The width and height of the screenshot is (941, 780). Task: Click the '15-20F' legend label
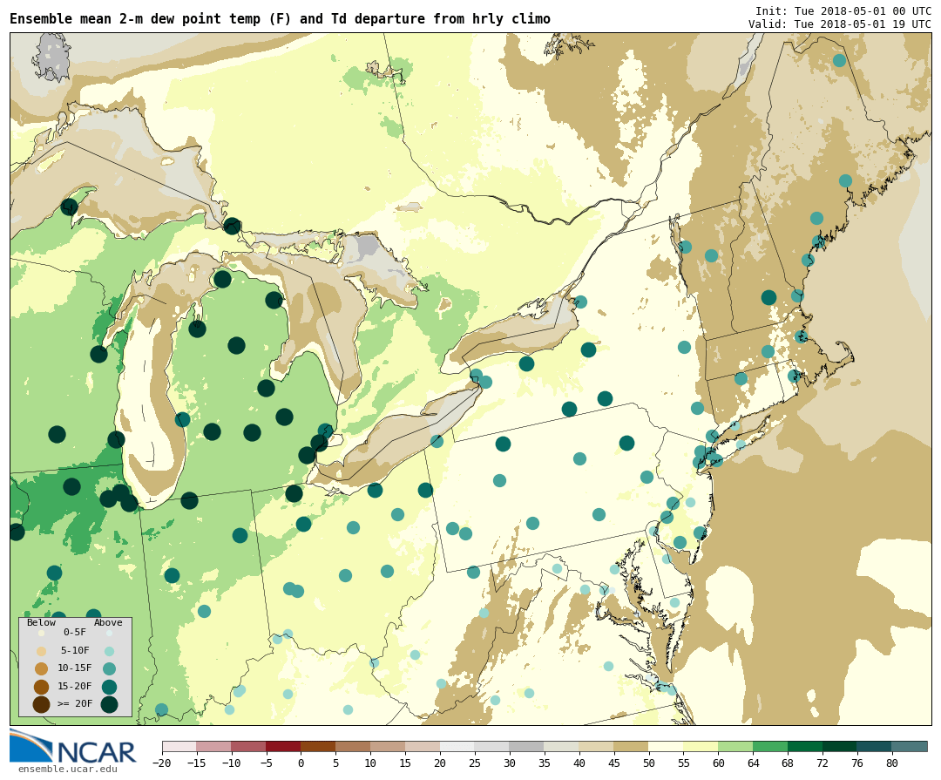click(75, 686)
